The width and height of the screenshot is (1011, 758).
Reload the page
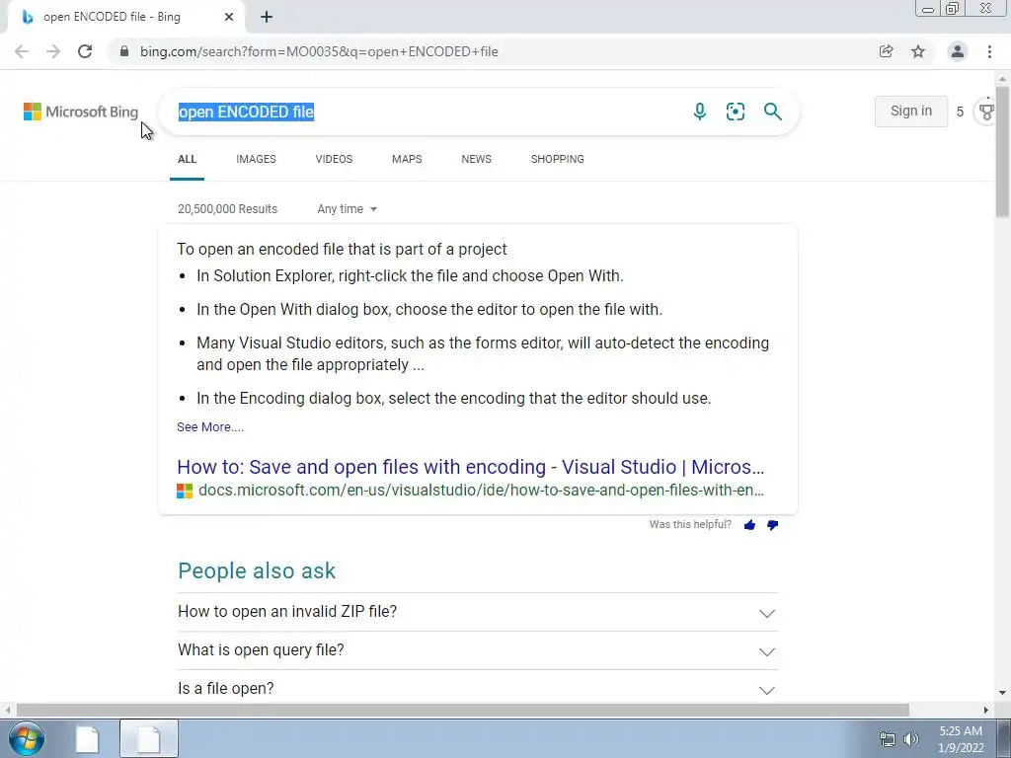point(85,51)
